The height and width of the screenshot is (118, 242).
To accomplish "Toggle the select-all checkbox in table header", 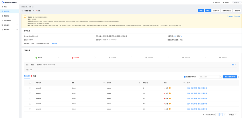I will (x=30, y=83).
